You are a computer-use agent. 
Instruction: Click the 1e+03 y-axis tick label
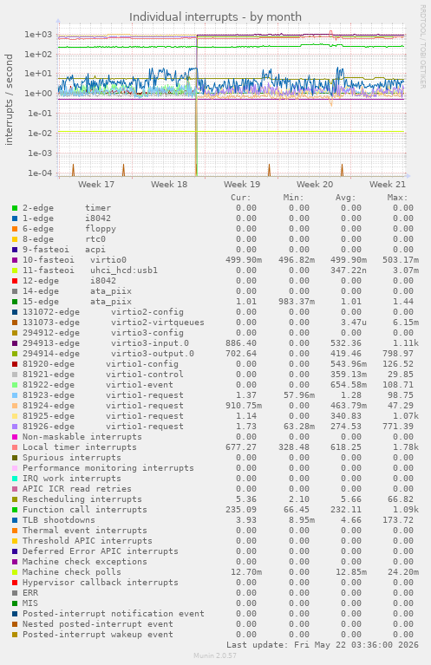pyautogui.click(x=38, y=35)
